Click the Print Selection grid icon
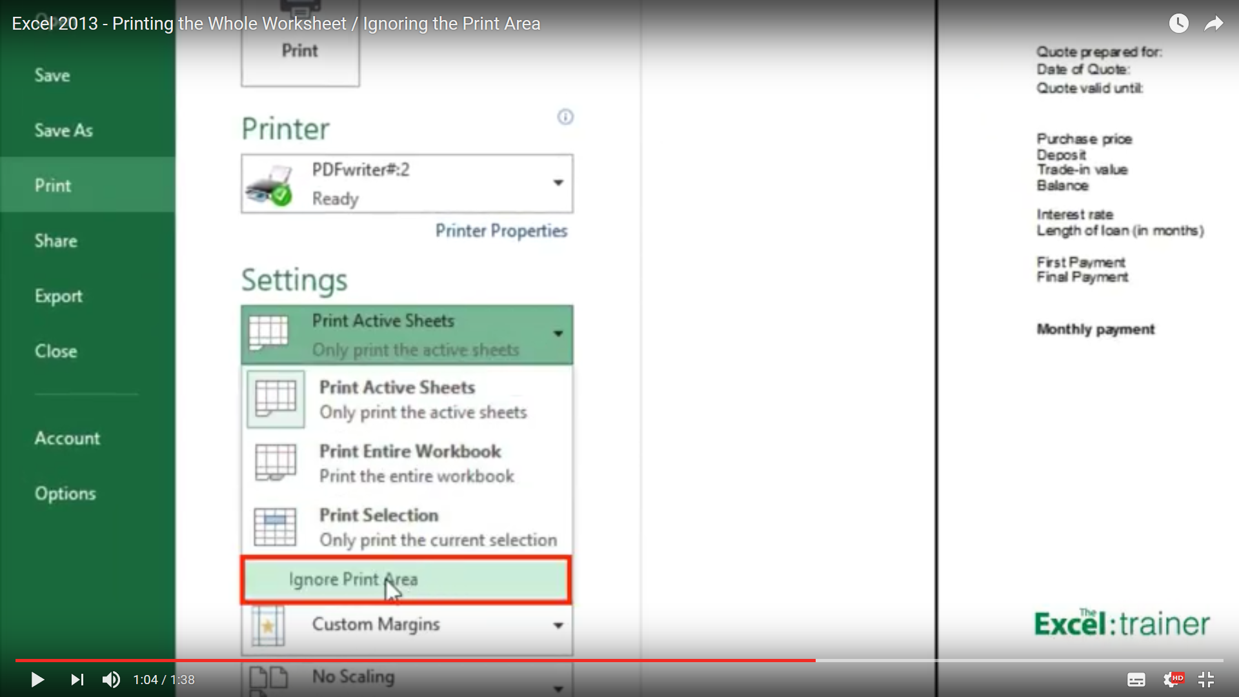The image size is (1239, 697). 276,527
